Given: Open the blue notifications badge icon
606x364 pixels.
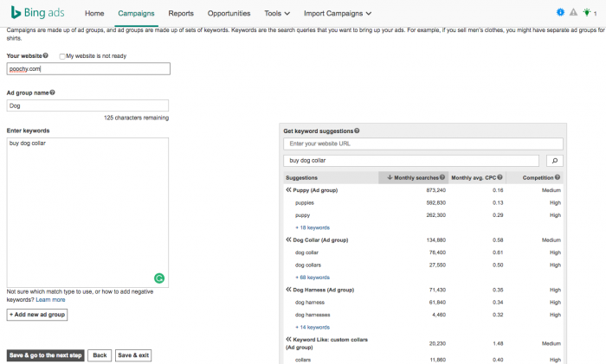Looking at the screenshot, I should pos(560,13).
